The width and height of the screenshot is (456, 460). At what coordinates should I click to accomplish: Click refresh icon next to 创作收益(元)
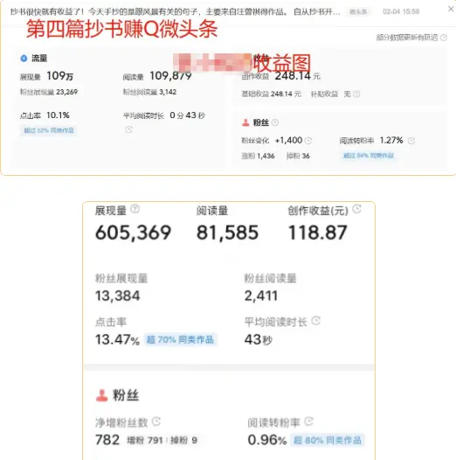(356, 209)
